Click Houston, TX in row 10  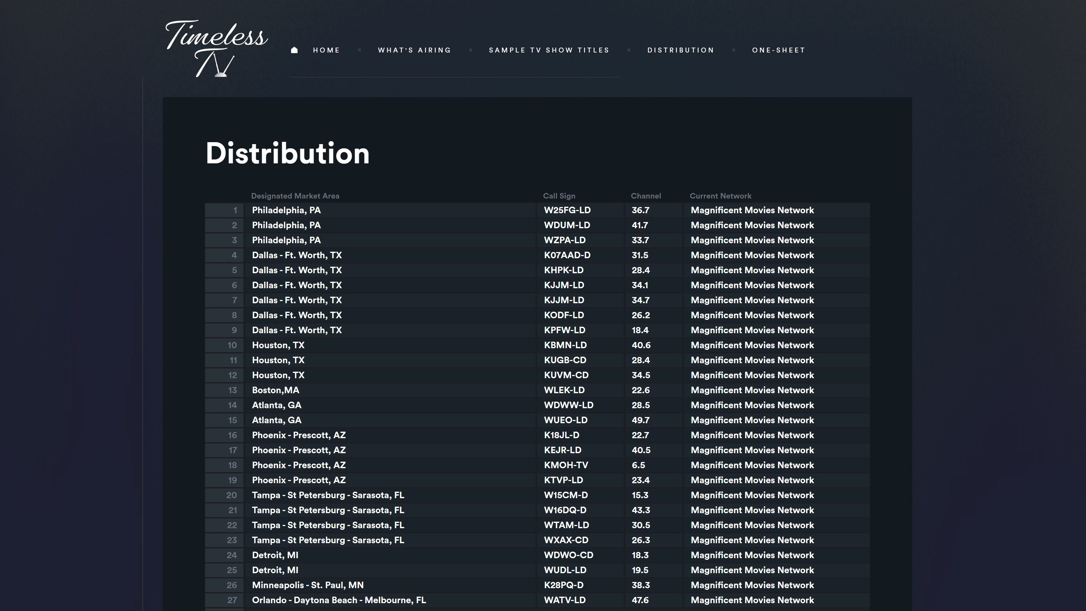point(278,345)
